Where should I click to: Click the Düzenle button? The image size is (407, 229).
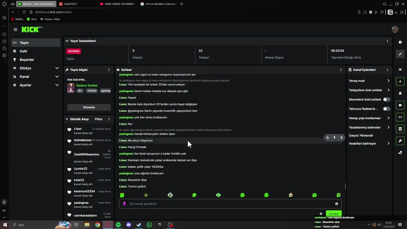point(89,108)
